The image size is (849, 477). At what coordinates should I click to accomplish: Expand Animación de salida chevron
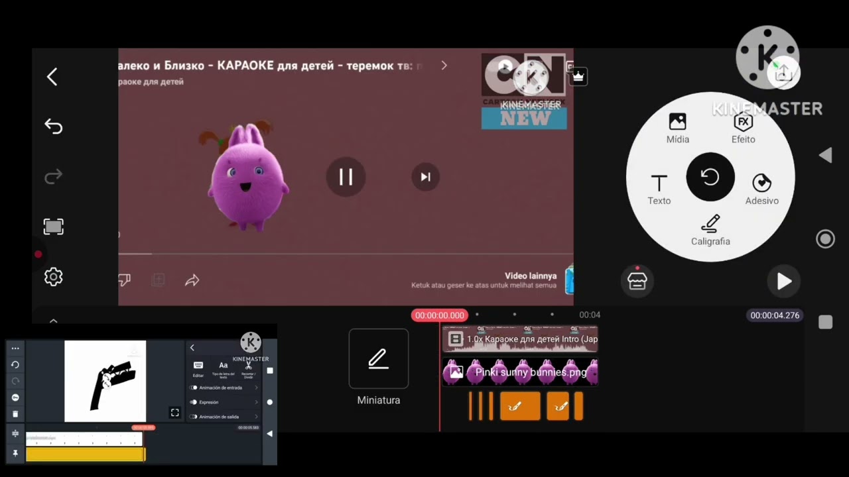pos(256,417)
